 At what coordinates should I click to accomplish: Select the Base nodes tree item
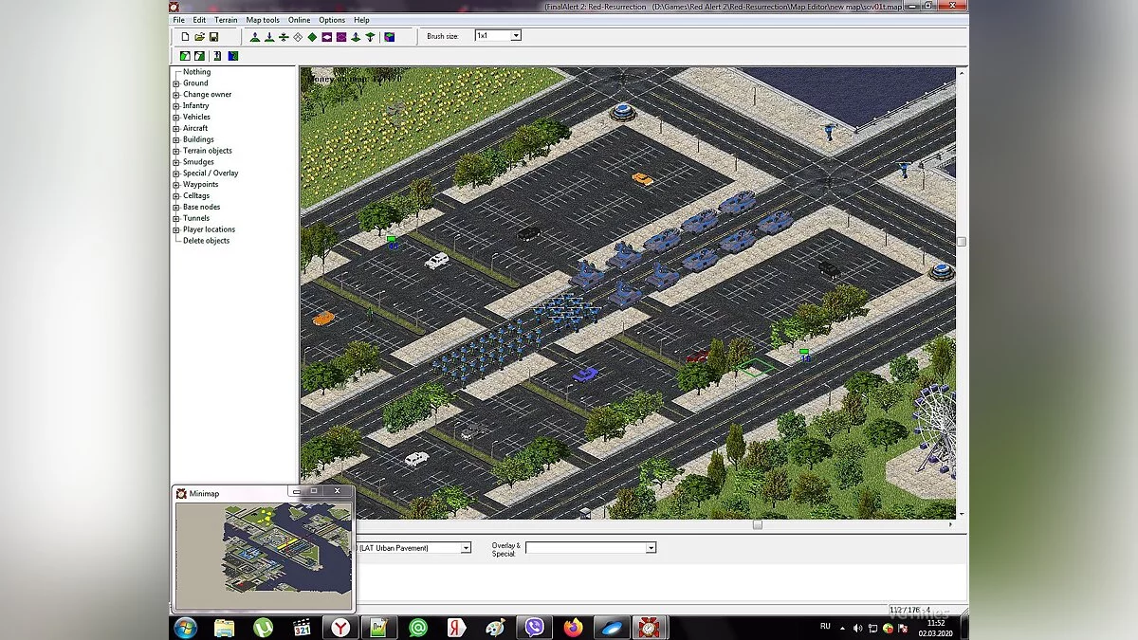coord(201,207)
